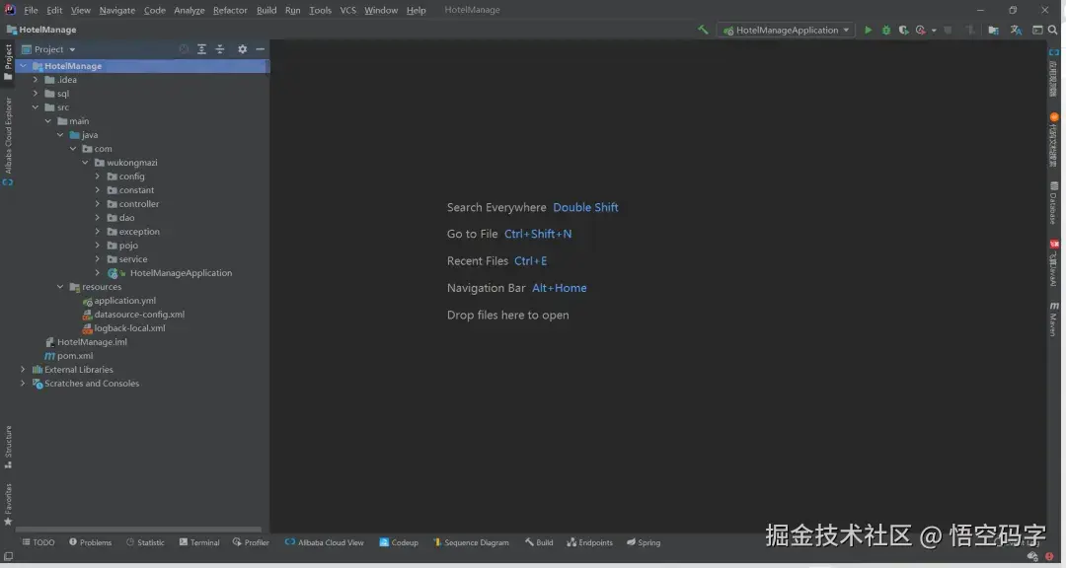Hide the Project panel with minus icon
This screenshot has height=568, width=1066.
point(260,49)
